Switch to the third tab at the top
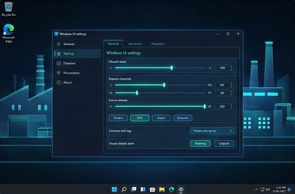This screenshot has width=295, height=194. point(157,44)
